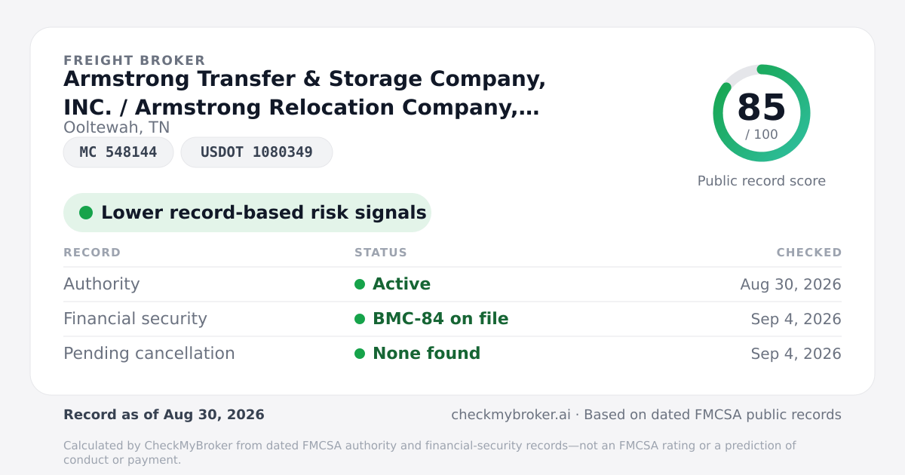Click the circular score gauge ring

(762, 113)
